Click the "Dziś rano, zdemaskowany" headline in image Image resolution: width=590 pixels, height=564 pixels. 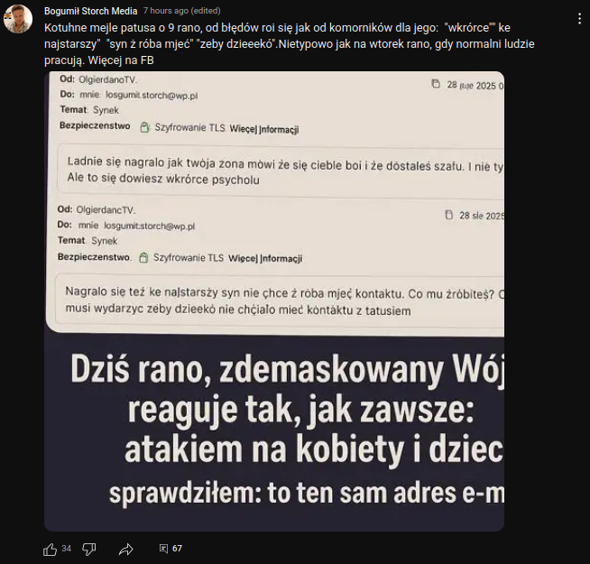[287, 369]
